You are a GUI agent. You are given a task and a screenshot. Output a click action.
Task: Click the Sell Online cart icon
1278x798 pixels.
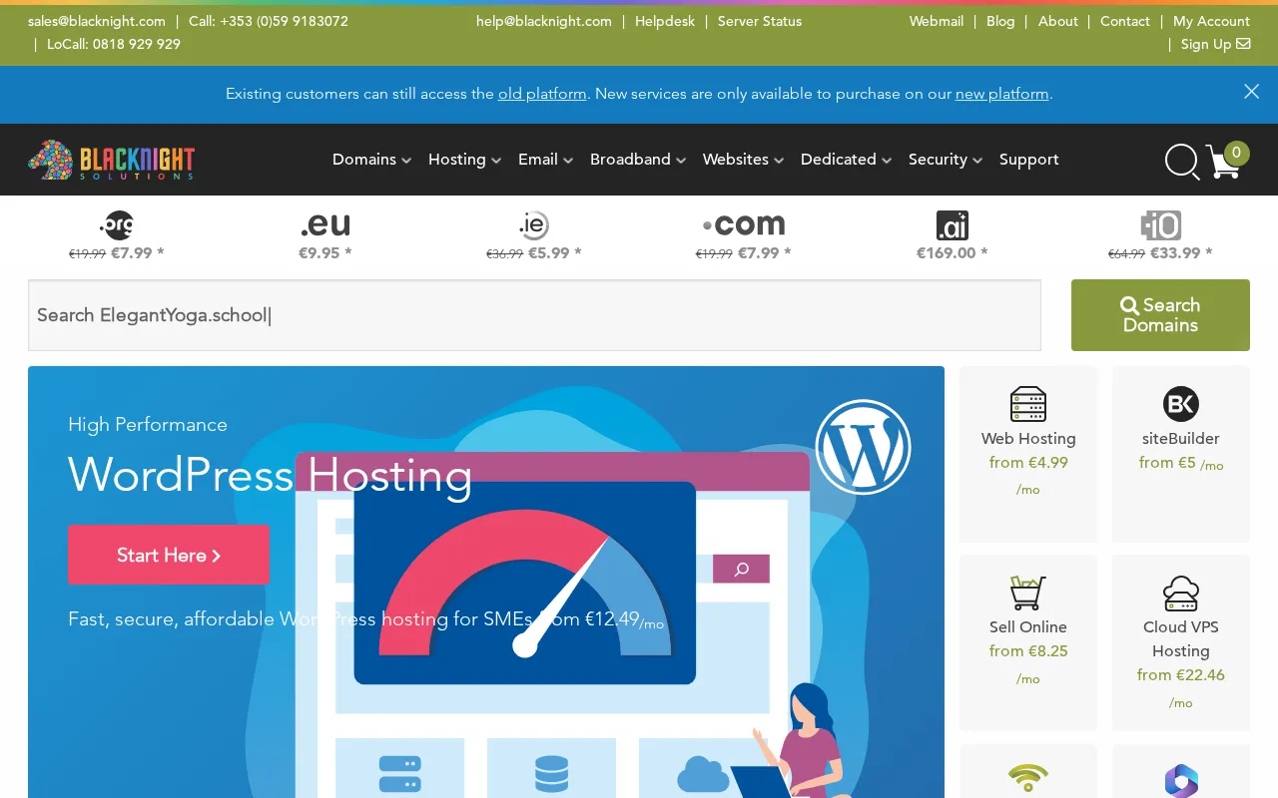pyautogui.click(x=1028, y=593)
